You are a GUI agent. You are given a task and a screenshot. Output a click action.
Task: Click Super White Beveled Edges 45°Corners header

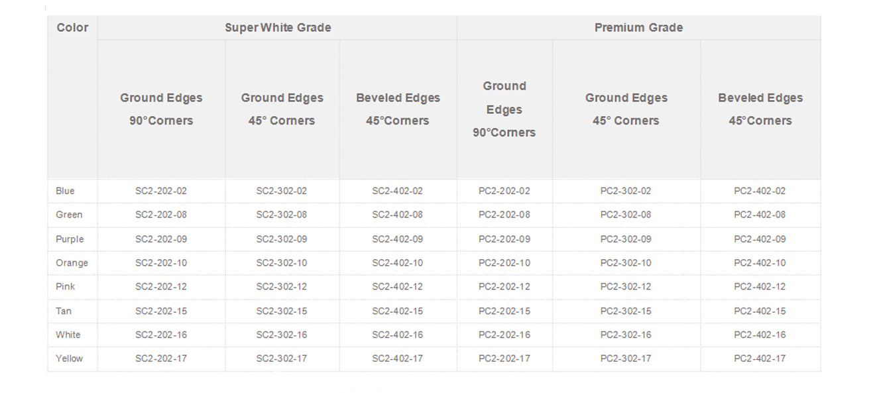[x=398, y=109]
